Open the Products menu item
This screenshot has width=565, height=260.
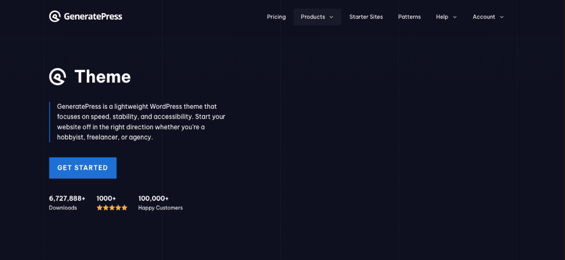click(x=313, y=17)
